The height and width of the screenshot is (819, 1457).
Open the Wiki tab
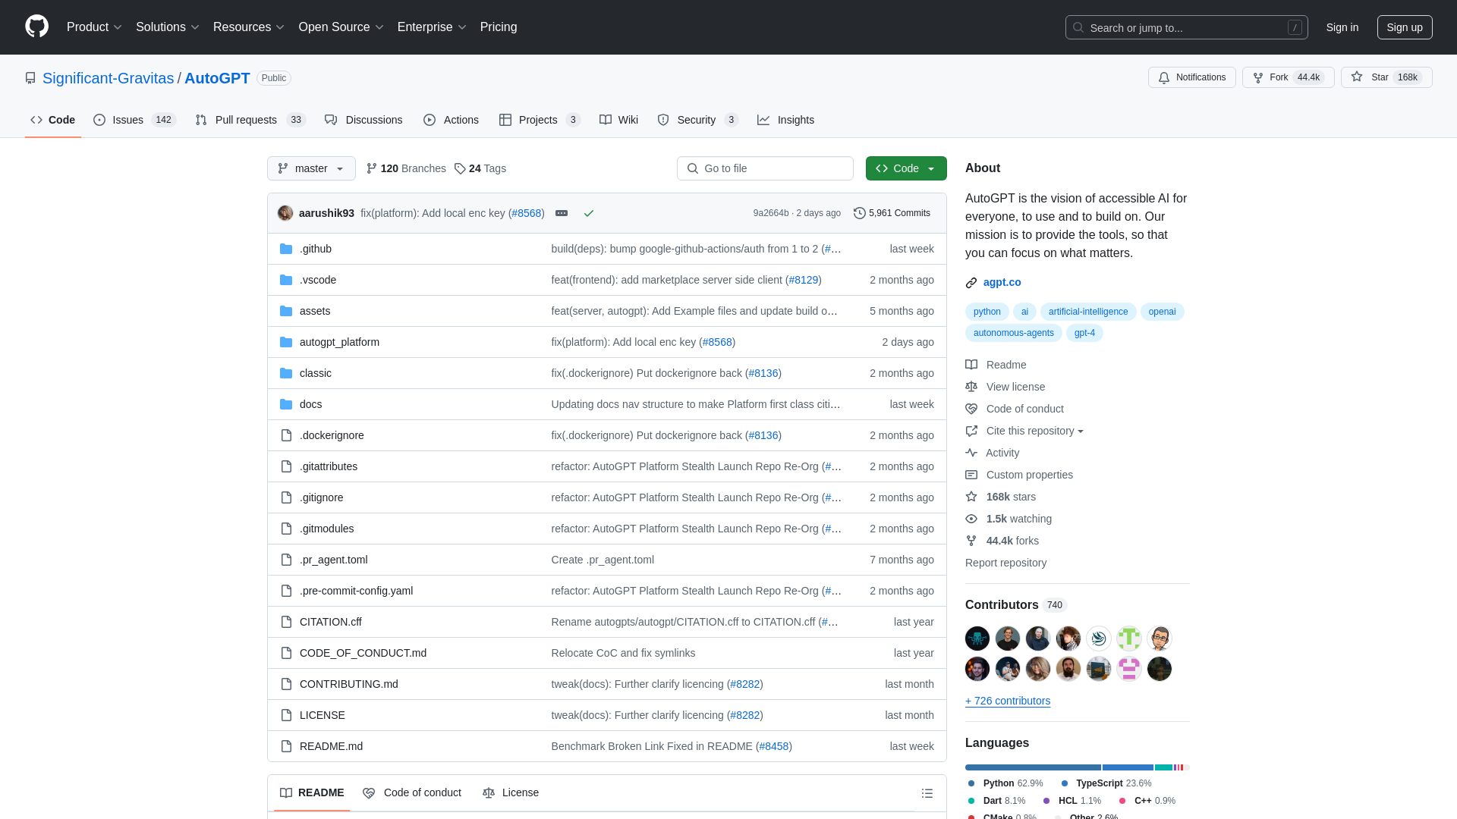(618, 120)
